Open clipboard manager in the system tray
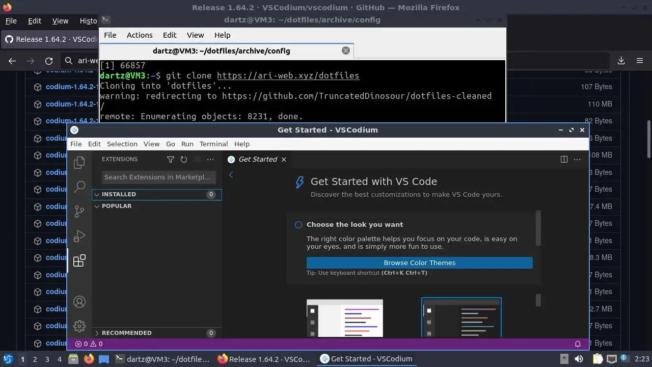 [x=597, y=359]
